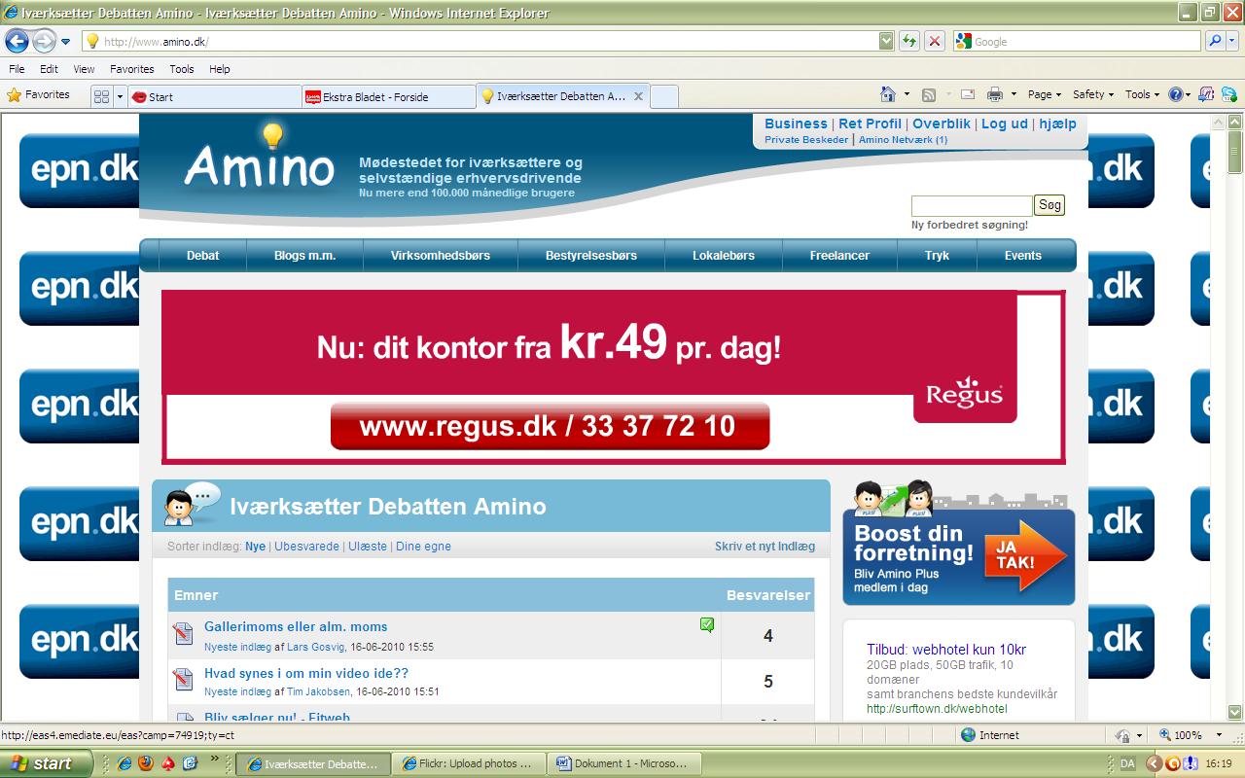The width and height of the screenshot is (1245, 778).
Task: Switch to the Ekstra Bladet - Forside tab
Action: click(388, 96)
